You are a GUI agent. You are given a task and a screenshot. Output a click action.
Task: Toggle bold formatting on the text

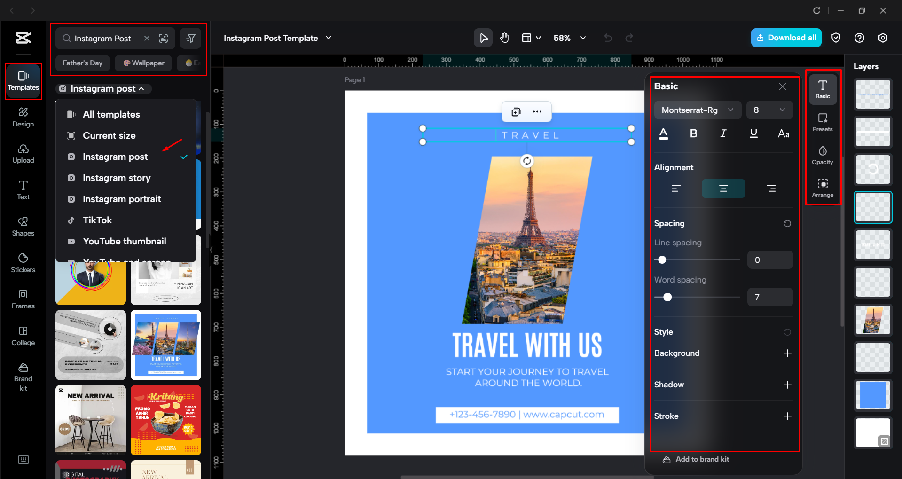coord(693,133)
